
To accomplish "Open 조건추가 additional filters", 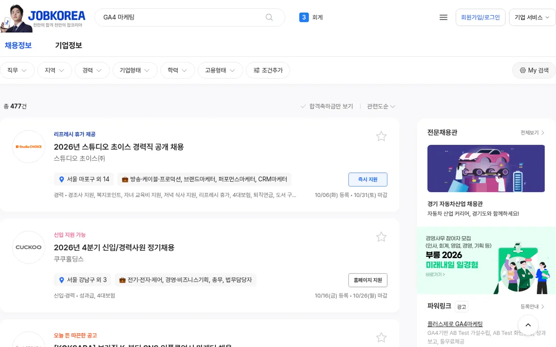I will 268,70.
